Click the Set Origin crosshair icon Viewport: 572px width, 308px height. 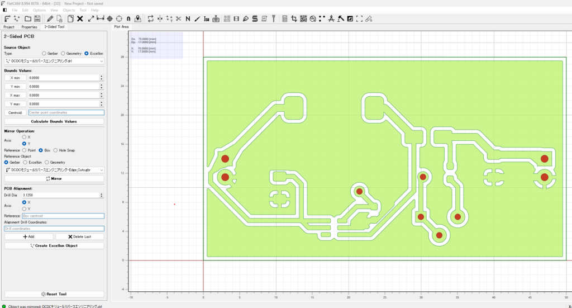coord(109,18)
